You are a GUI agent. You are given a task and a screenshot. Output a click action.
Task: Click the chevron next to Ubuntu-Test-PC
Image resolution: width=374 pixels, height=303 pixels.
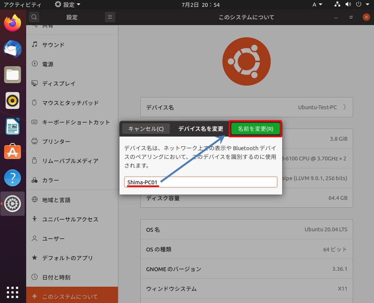[345, 107]
